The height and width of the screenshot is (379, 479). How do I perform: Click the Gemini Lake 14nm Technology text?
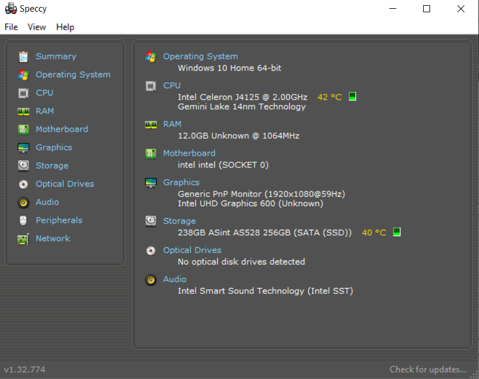pos(242,107)
